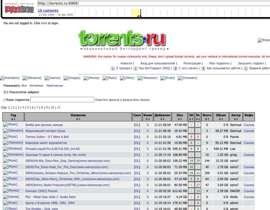Open the Новости menu link
The height and width of the screenshot is (210, 270).
tap(126, 63)
